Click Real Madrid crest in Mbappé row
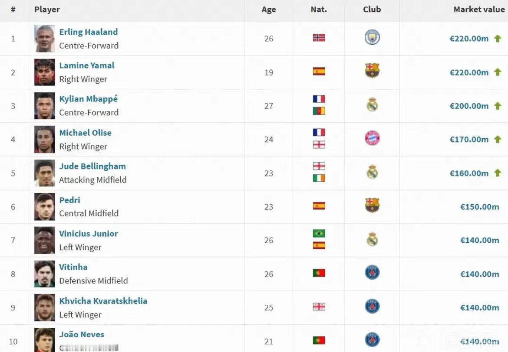Image resolution: width=508 pixels, height=352 pixels. pos(372,104)
